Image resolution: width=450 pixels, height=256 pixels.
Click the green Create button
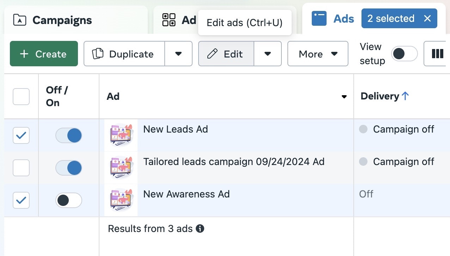pyautogui.click(x=43, y=54)
